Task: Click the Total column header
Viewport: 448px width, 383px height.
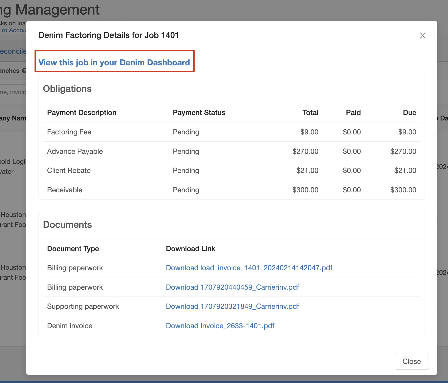Action: [x=310, y=112]
